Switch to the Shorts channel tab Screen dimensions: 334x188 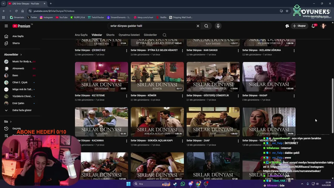point(110,35)
